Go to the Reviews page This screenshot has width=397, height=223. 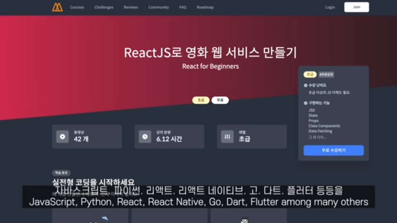pos(131,7)
